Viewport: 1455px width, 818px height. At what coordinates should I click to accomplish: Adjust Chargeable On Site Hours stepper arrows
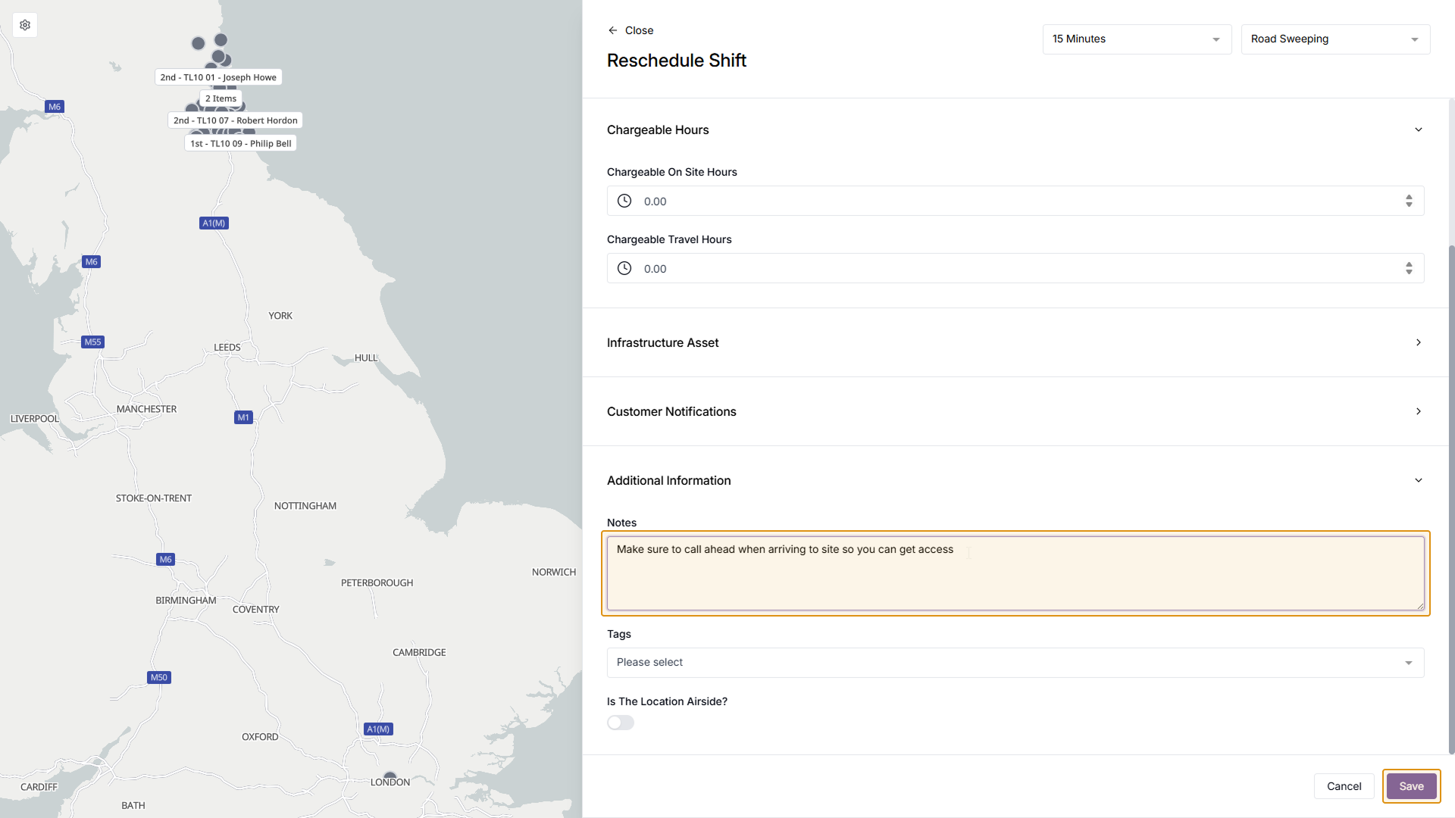(1409, 201)
